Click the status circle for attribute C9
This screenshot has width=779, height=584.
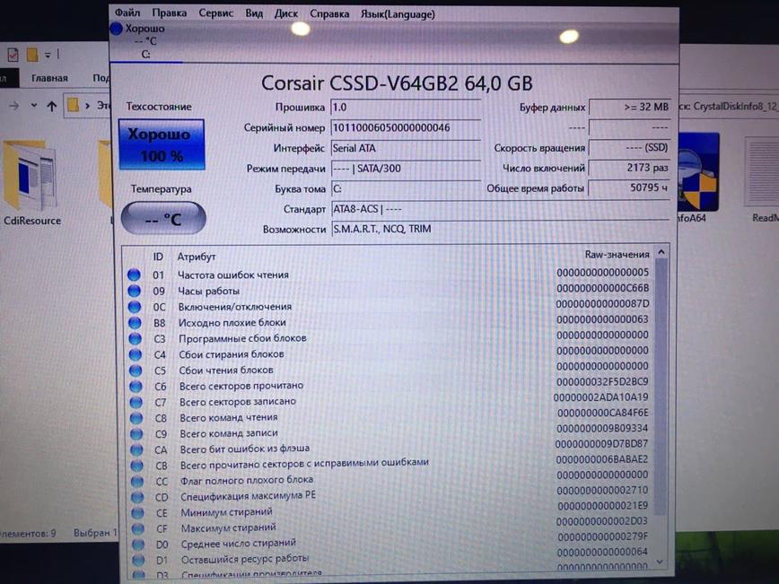[136, 433]
